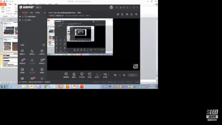Hide the first scene source layer
The image size is (222, 125).
point(20,17)
